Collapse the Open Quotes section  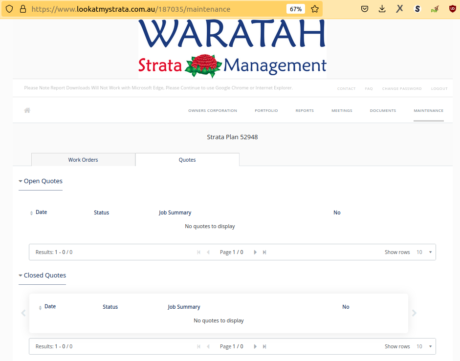[41, 181]
